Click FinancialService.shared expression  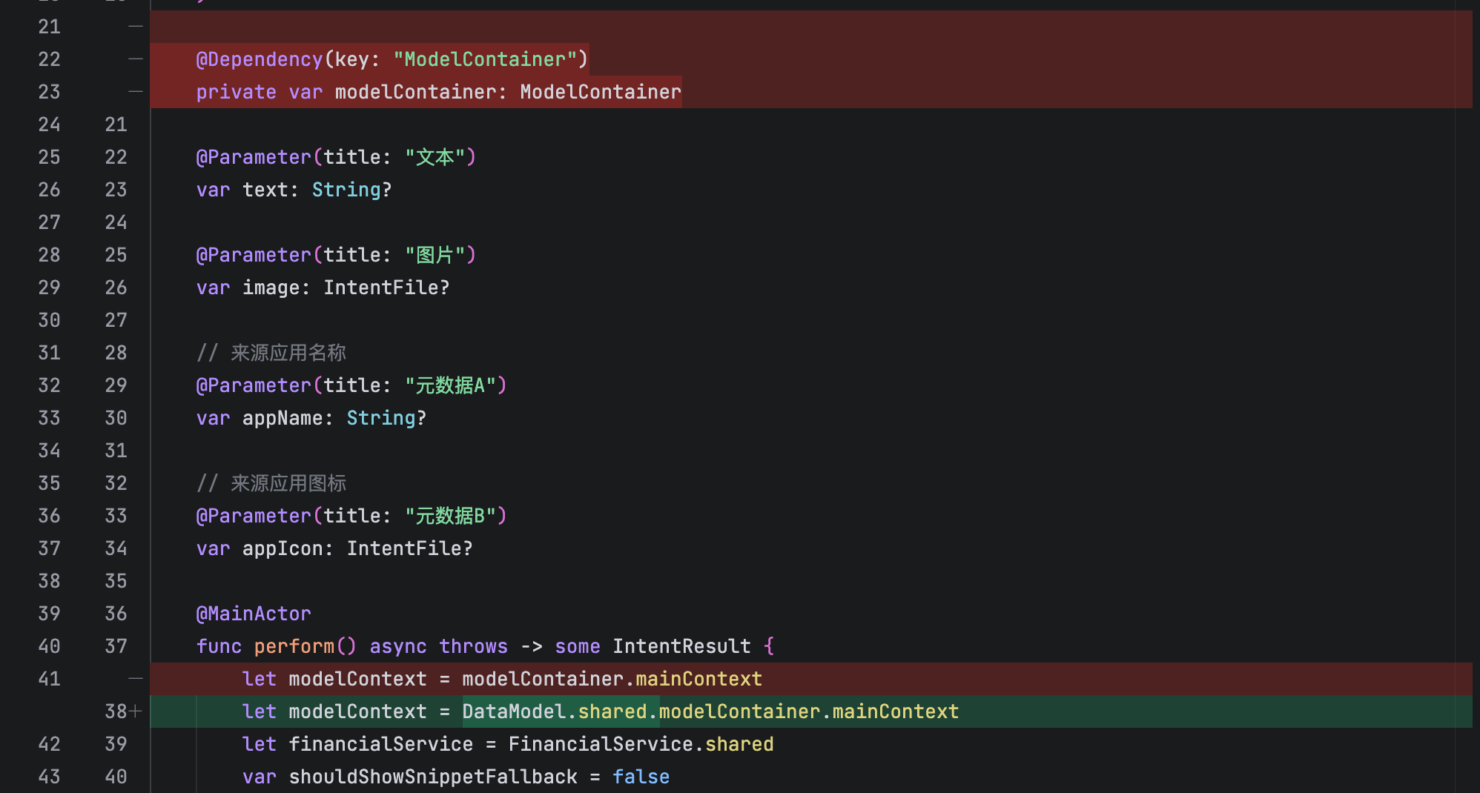[641, 744]
